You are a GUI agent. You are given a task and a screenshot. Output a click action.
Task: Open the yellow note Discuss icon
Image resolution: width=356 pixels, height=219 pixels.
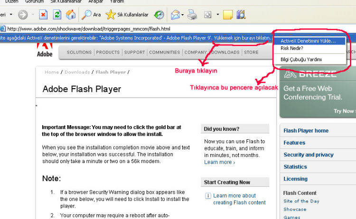click(228, 15)
